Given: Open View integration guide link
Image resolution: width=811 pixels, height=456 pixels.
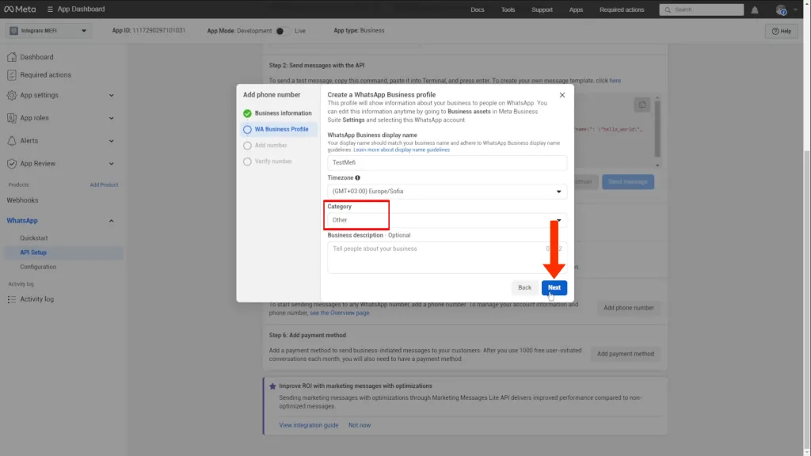Looking at the screenshot, I should [308, 425].
